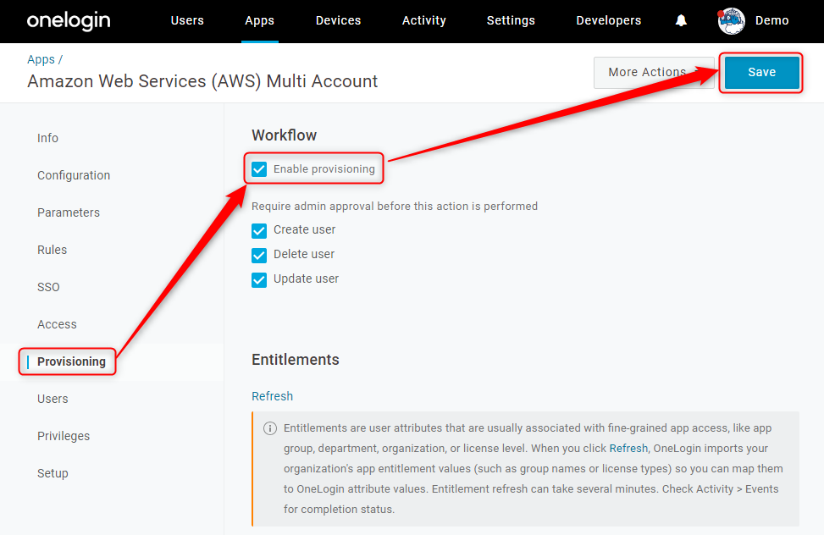Select the SSO sidebar tab
This screenshot has width=824, height=535.
point(48,287)
